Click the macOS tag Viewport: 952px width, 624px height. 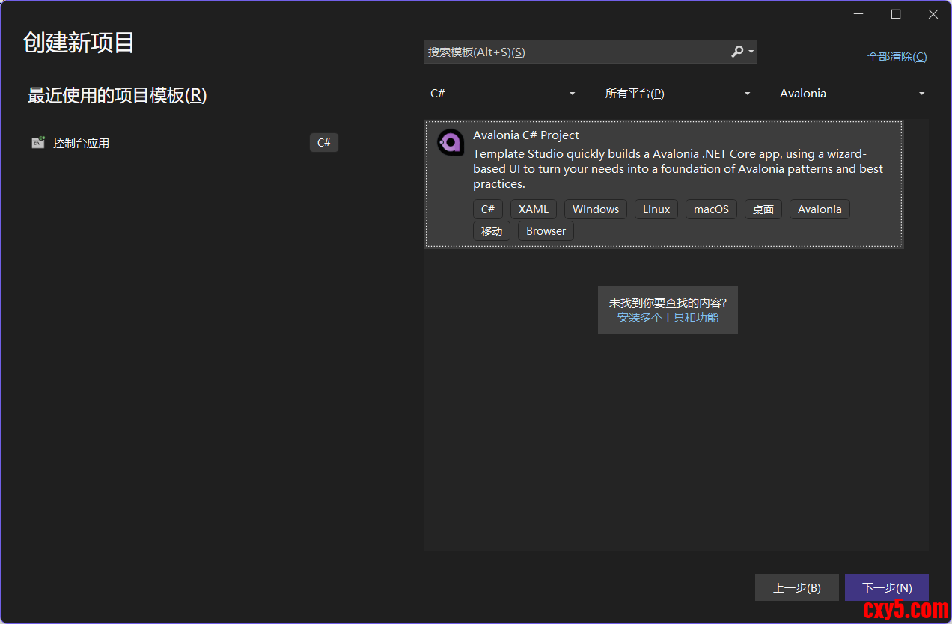coord(711,209)
